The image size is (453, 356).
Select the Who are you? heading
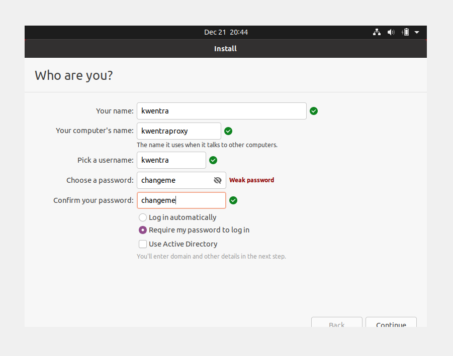(x=74, y=76)
